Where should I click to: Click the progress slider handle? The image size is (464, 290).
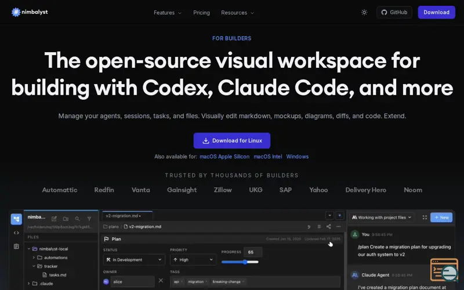point(245,262)
